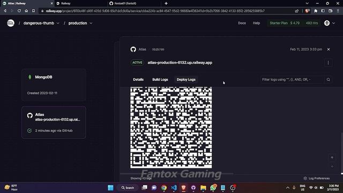Reload the page
The image size is (343, 193).
19,11
